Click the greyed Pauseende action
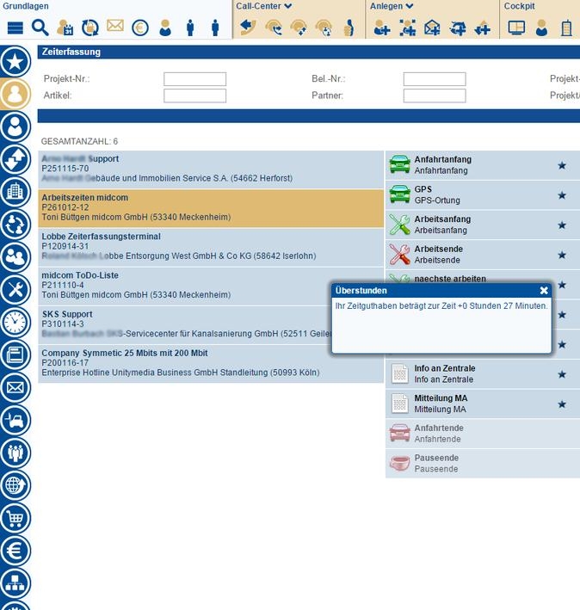 point(483,464)
